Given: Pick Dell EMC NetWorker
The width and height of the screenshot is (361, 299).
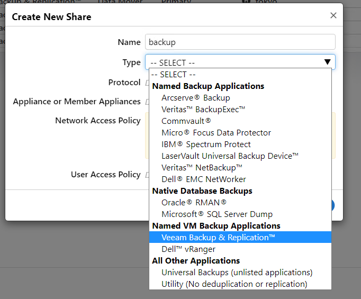Looking at the screenshot, I should point(240,179).
